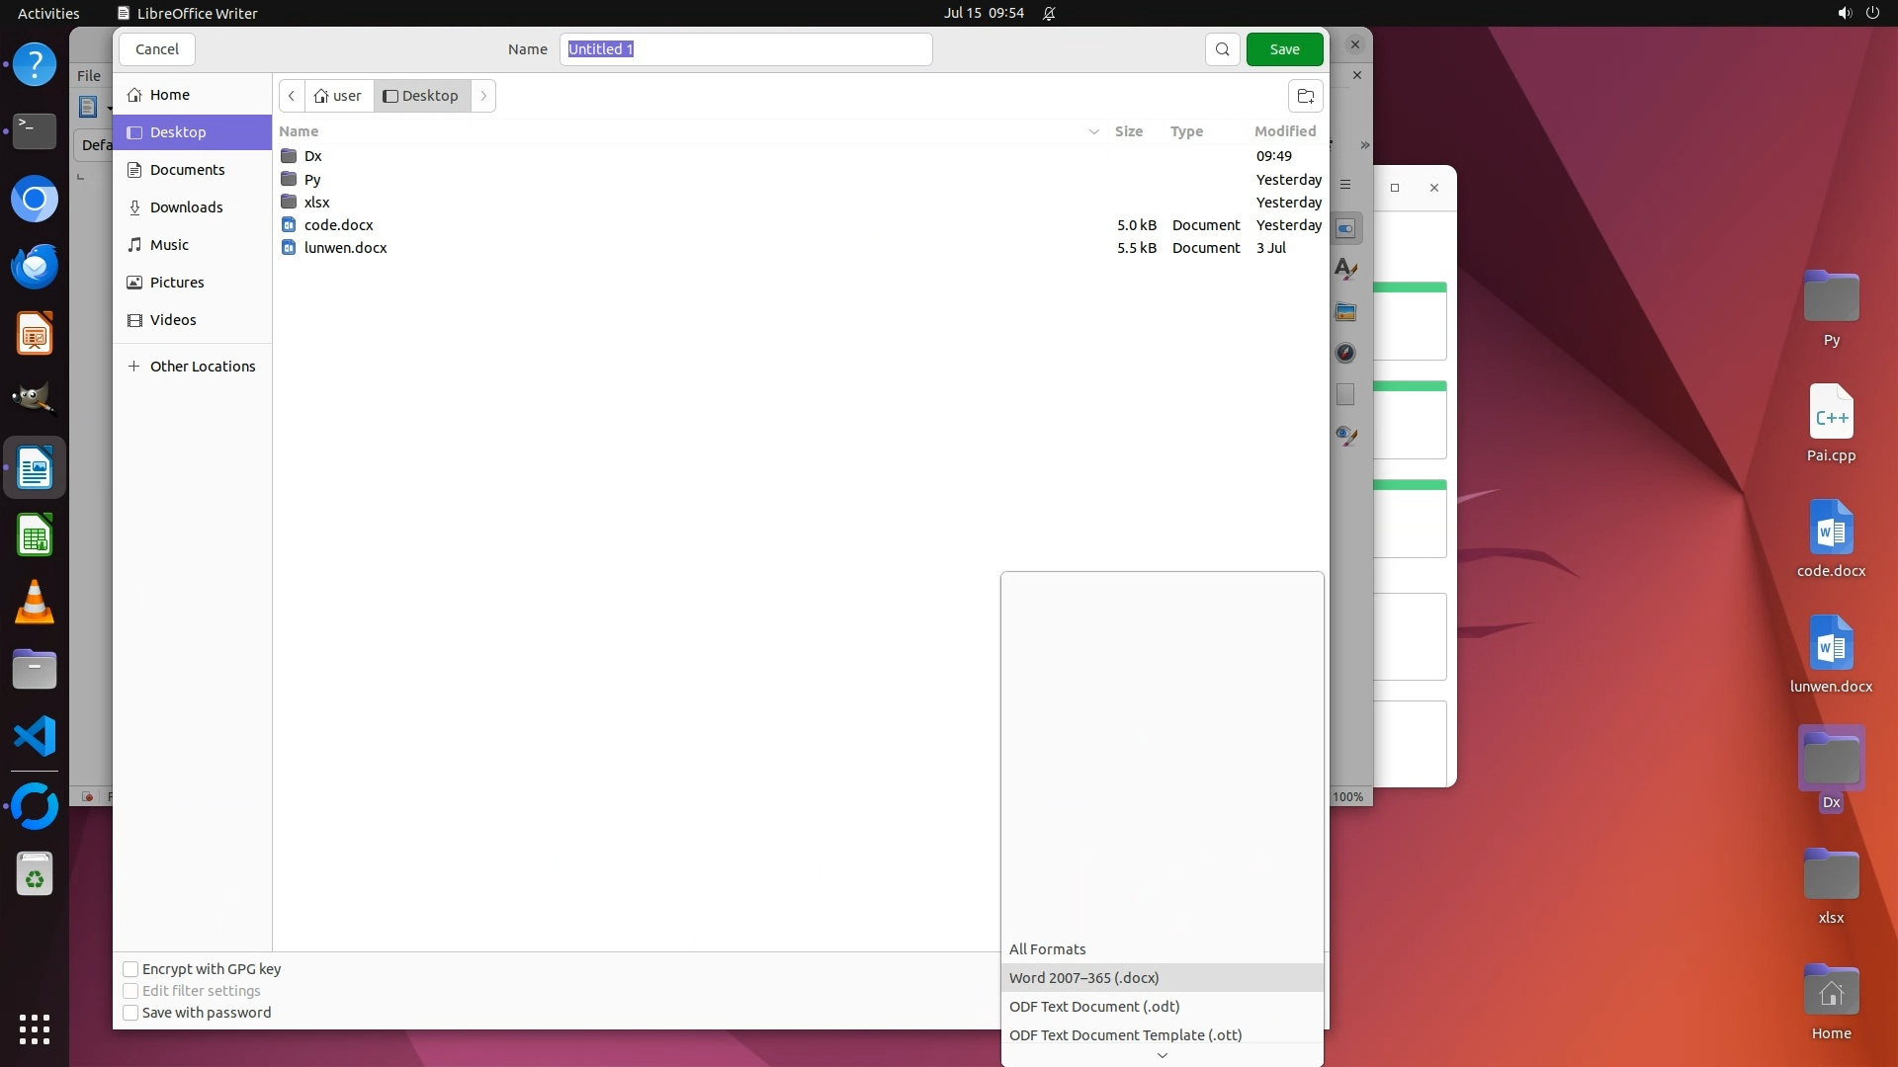Open the Thunderbird mail dock icon
Viewport: 1898px width, 1067px height.
pyautogui.click(x=35, y=266)
